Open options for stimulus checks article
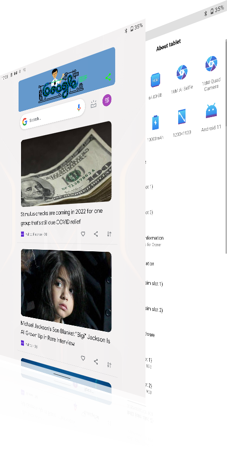 [x=109, y=234]
